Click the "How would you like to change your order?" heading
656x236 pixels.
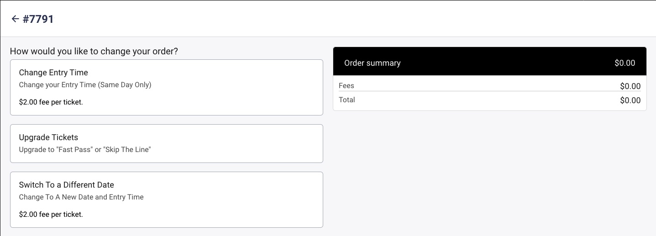coord(94,51)
